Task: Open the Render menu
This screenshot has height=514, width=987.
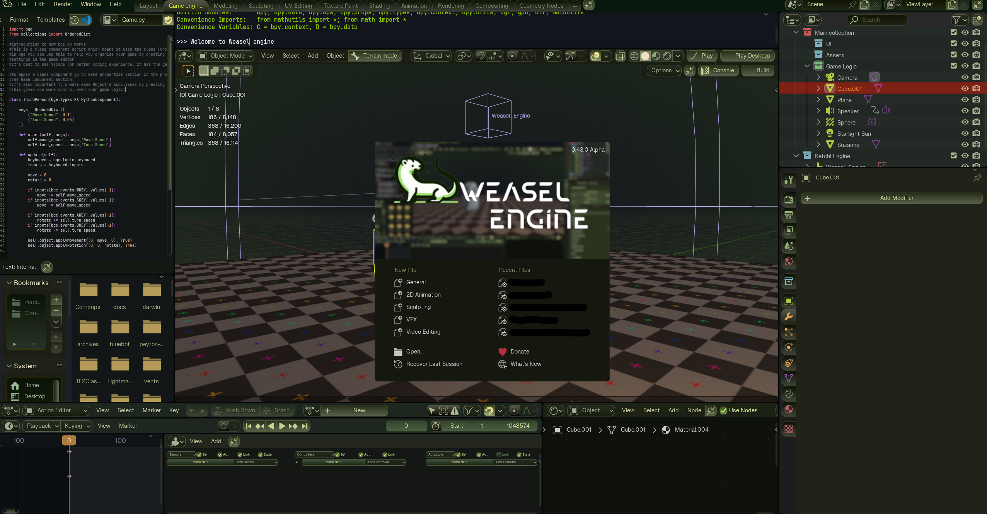Action: pos(63,4)
